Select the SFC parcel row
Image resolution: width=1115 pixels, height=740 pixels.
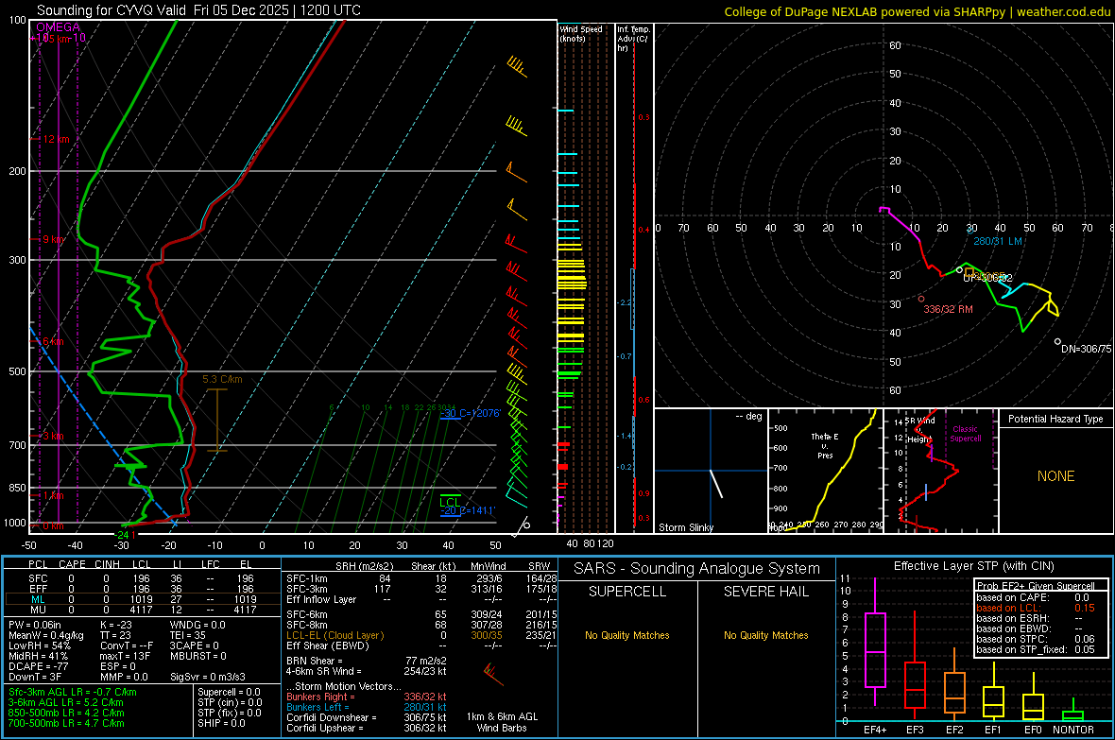143,578
